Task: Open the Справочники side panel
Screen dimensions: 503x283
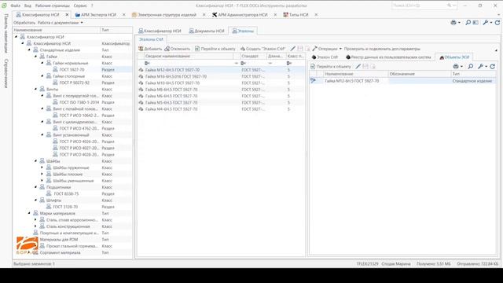Action: click(6, 73)
